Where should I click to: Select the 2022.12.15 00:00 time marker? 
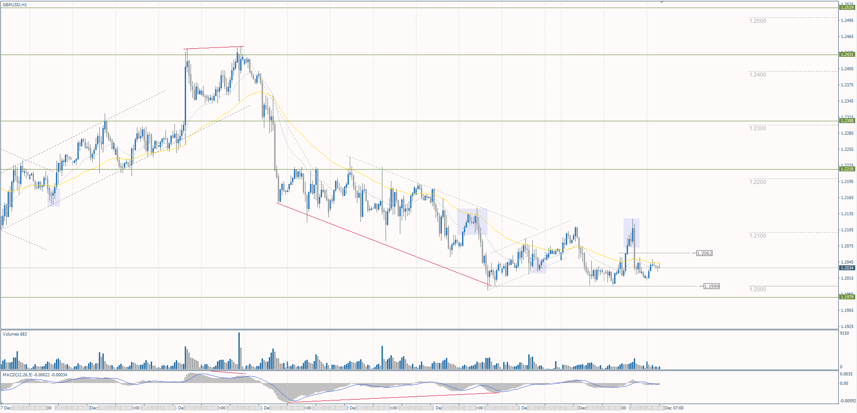(x=244, y=408)
